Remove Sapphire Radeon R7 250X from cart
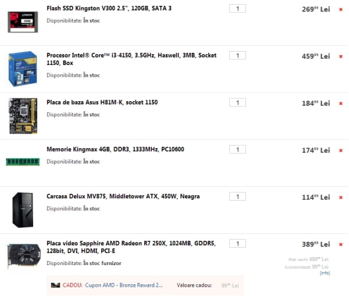Image resolution: width=349 pixels, height=300 pixels. tap(340, 244)
